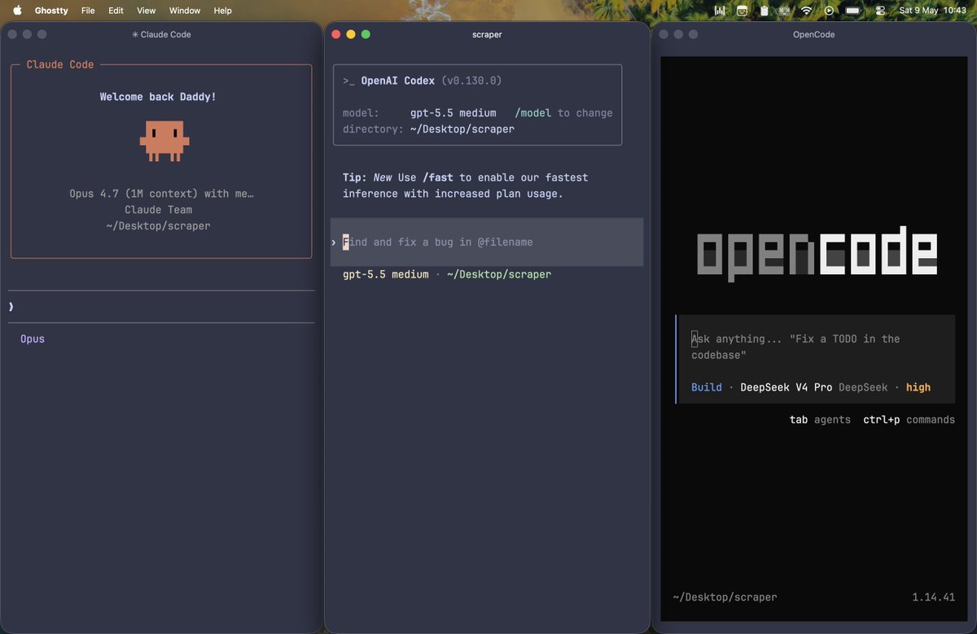Click the 'Welcome back Daddy!' heading
The image size is (977, 634).
point(158,97)
